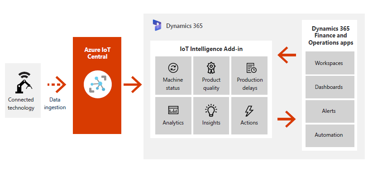Click the Actions lightning bolt icon
The width and height of the screenshot is (368, 171).
(249, 111)
